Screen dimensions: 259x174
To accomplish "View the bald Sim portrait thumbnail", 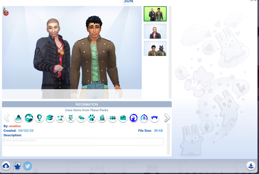I will (155, 31).
